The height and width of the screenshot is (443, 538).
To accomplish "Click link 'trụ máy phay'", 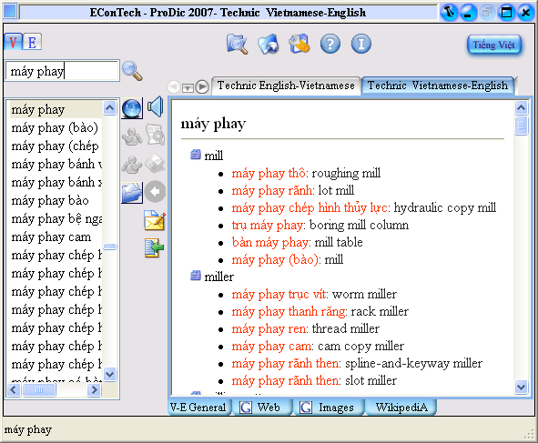I will point(268,225).
